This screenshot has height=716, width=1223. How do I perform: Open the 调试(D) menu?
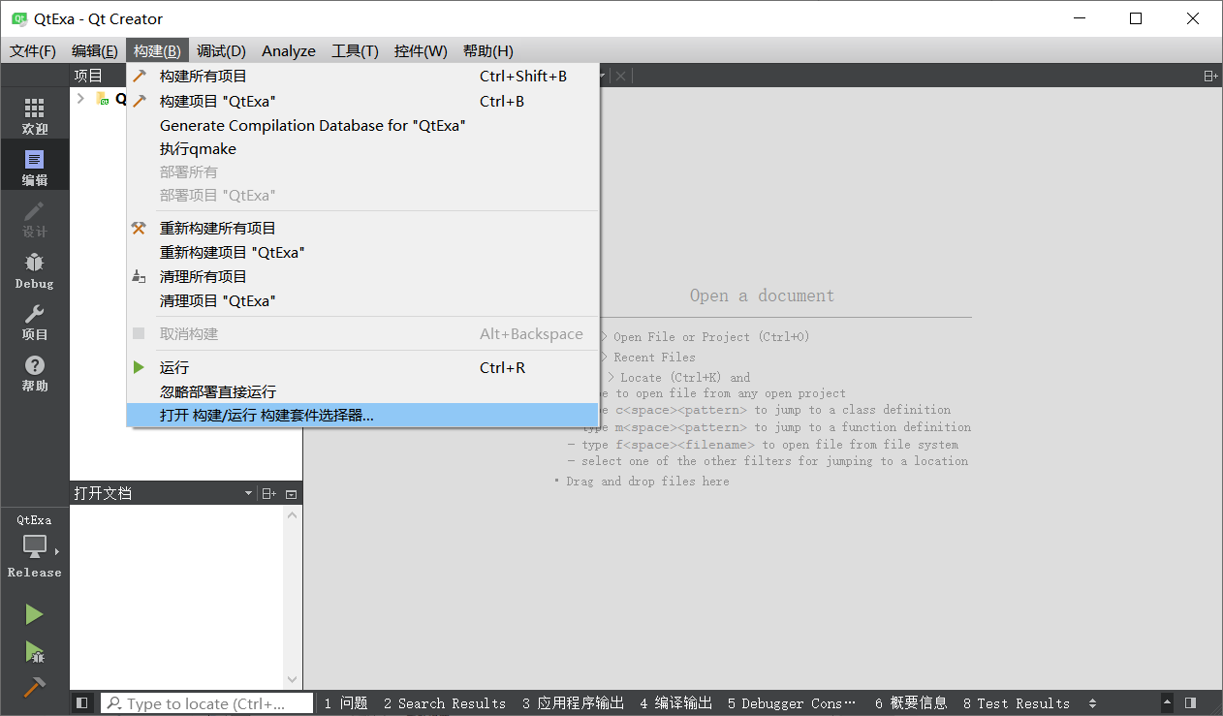pos(221,51)
